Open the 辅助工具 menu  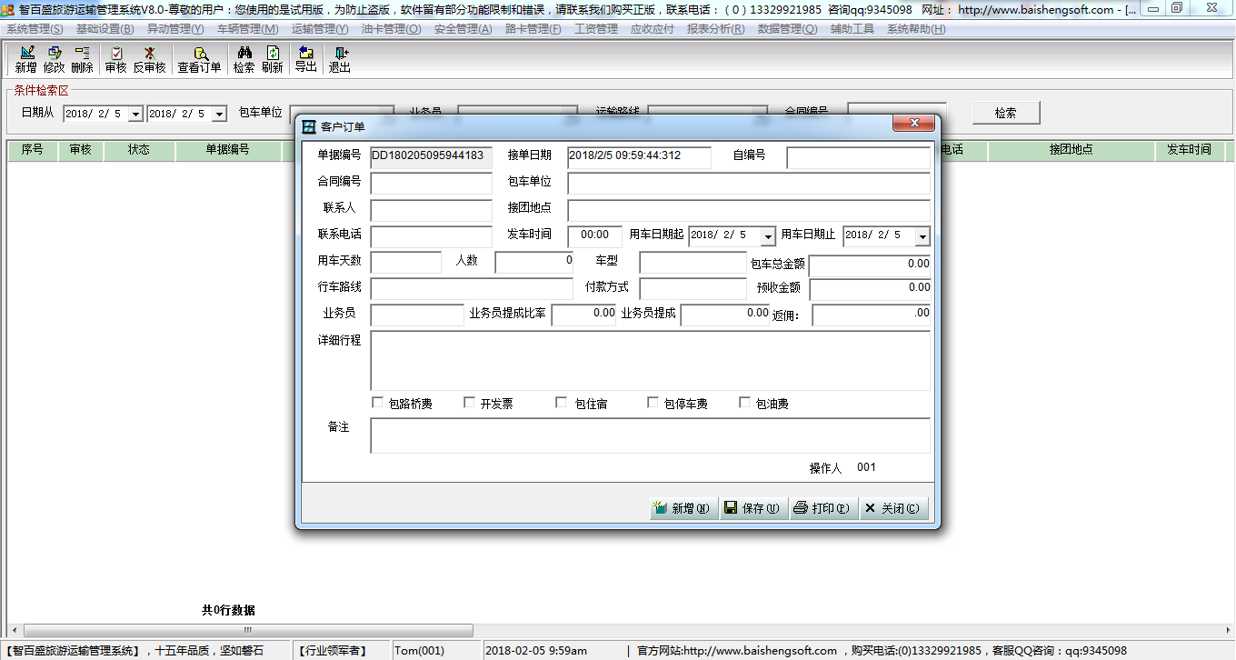pos(852,29)
